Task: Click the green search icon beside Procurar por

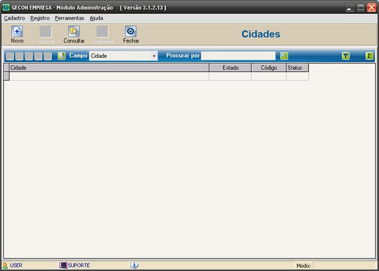Action: (x=284, y=56)
